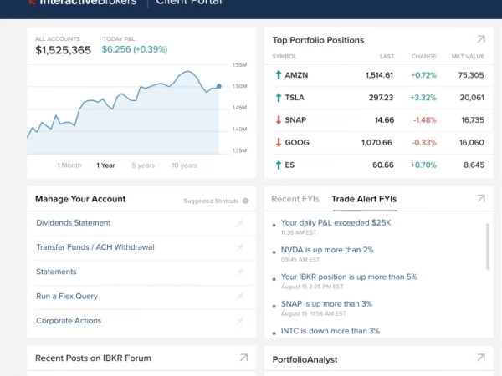
Task: Select the 1 Month chart range
Action: coord(69,165)
